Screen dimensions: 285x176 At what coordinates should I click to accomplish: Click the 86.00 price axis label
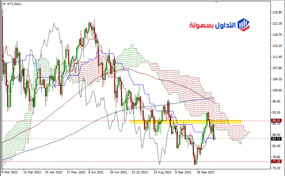pyautogui.click(x=276, y=135)
